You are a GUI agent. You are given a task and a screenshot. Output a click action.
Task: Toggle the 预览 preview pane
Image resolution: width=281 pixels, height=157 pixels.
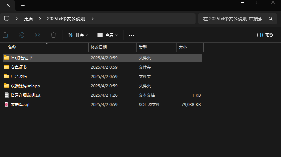coord(265,35)
